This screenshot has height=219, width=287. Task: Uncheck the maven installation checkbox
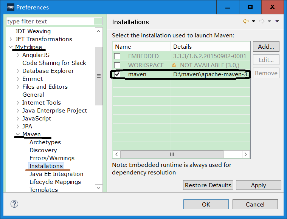click(x=118, y=74)
